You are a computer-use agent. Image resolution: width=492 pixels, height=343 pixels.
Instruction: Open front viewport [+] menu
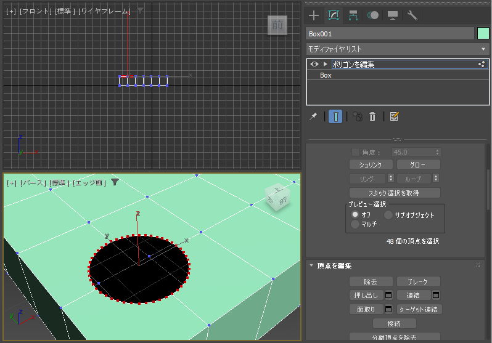pyautogui.click(x=11, y=11)
